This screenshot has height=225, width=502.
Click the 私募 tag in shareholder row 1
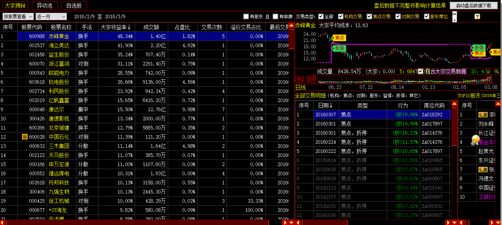click(x=483, y=115)
